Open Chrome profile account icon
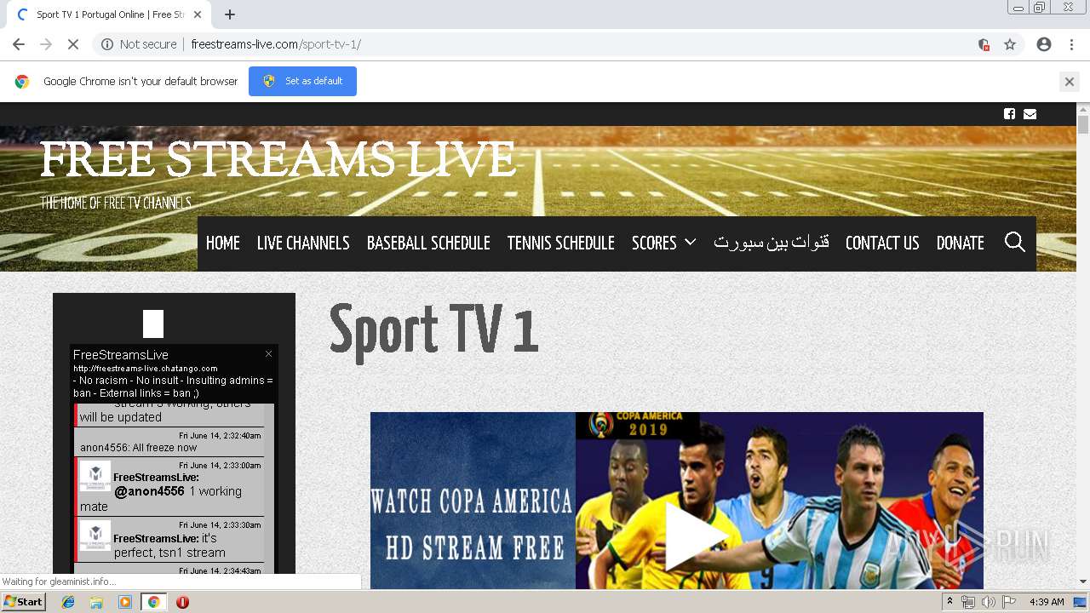The width and height of the screenshot is (1090, 613). (x=1044, y=44)
